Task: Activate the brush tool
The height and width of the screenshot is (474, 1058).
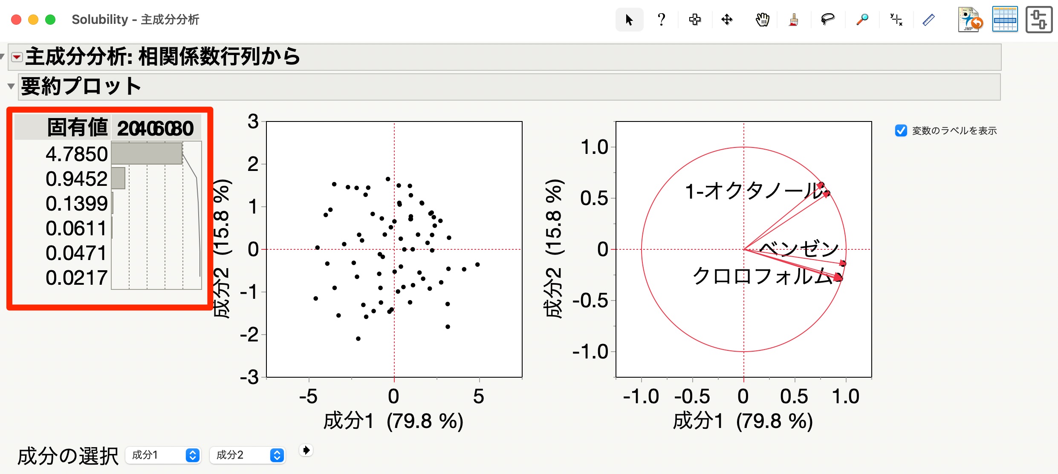Action: 794,20
